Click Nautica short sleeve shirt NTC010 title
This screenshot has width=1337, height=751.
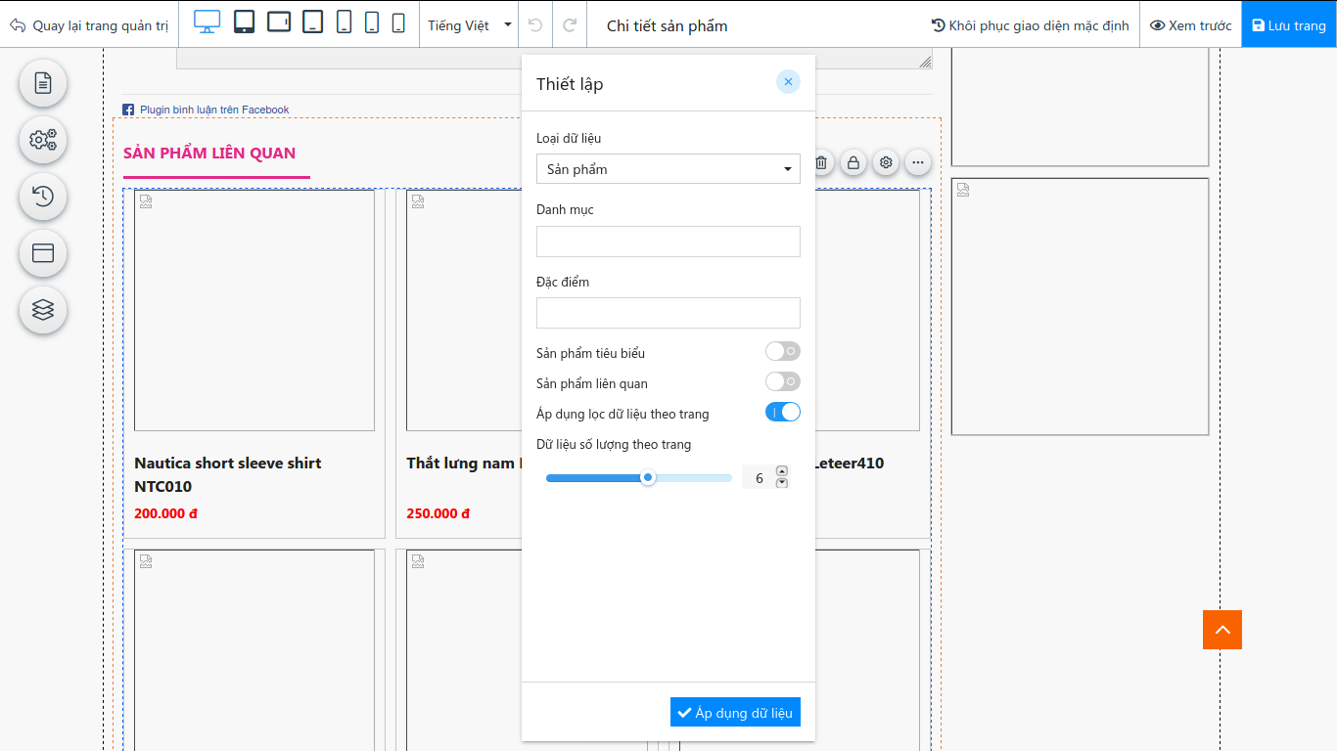(228, 474)
